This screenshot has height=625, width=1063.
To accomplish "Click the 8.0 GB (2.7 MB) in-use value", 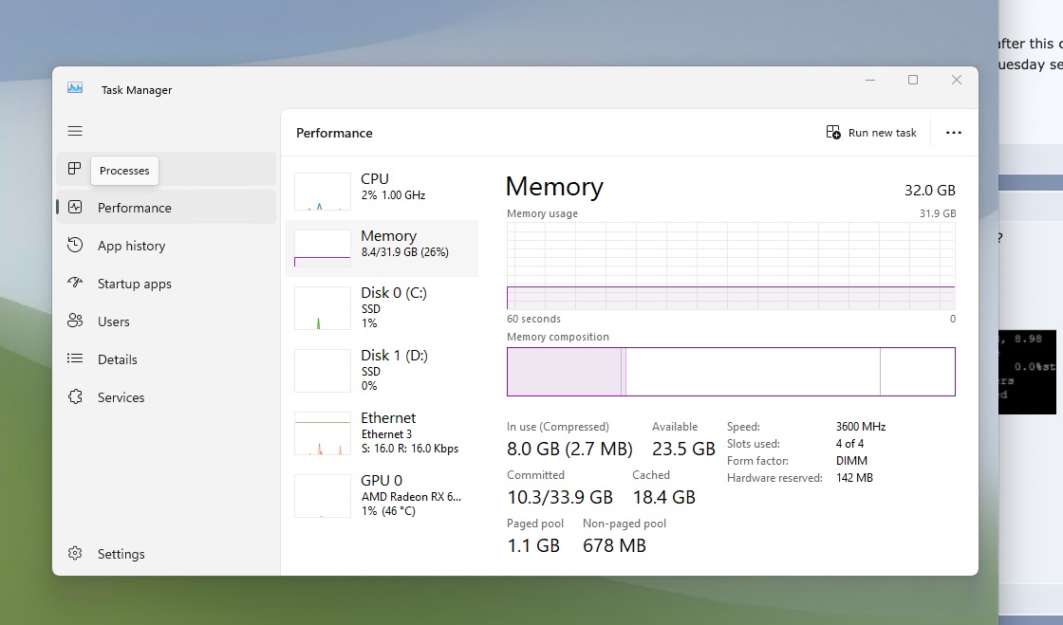I will pos(569,449).
